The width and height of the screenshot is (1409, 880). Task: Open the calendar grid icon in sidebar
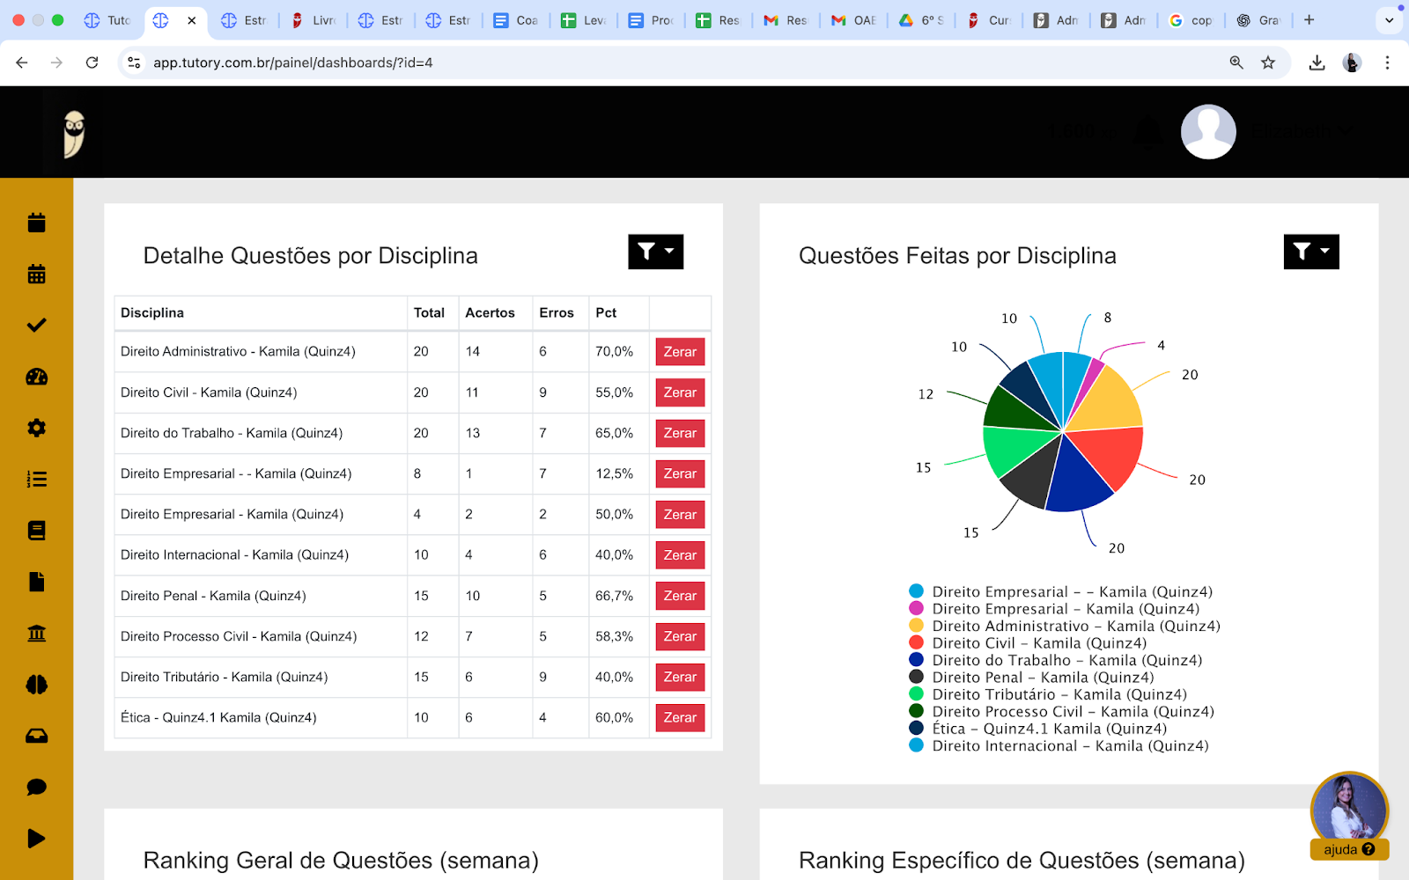click(36, 274)
